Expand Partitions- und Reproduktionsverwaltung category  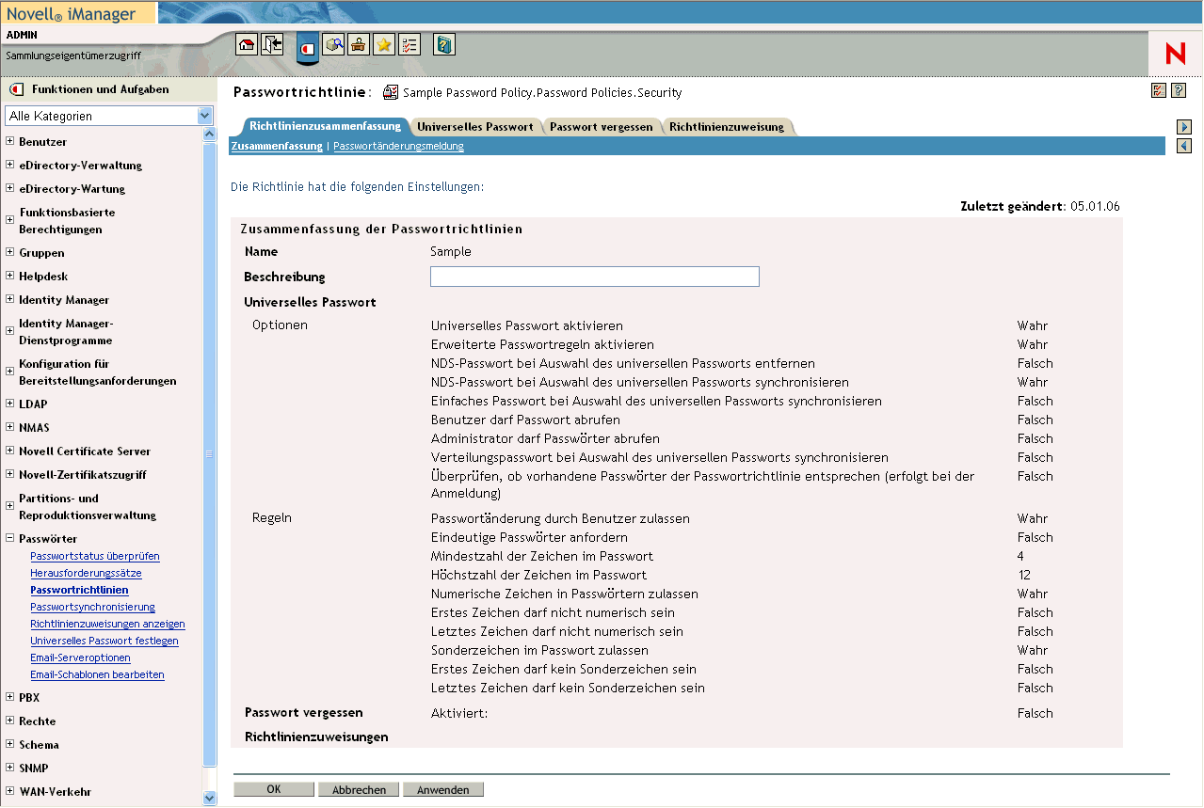(x=9, y=507)
